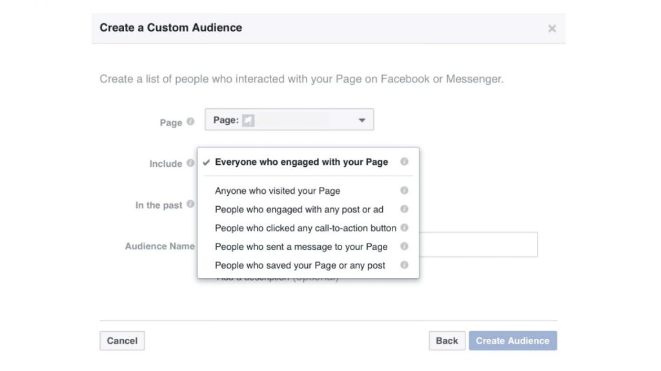
Task: Info icon for Everyone who engaged with your Page
Action: tap(404, 162)
